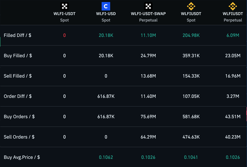Click the Coinbase logo above WLFI-USD
Viewport: 247px width, 167px height.
pos(106,6)
